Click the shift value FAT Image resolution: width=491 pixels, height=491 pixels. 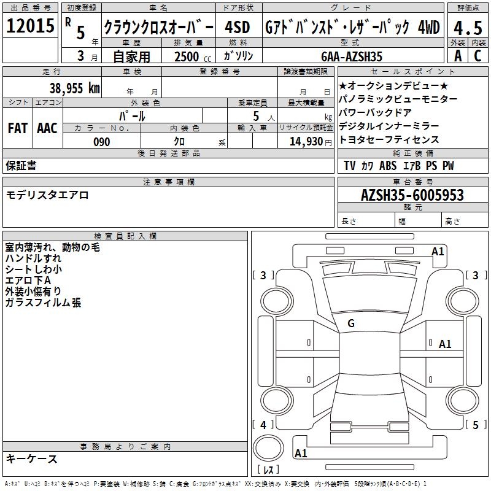[x=18, y=128]
